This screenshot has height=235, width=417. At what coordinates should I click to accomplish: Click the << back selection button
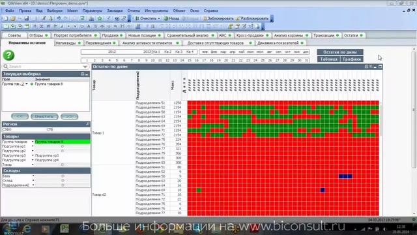tap(20, 116)
